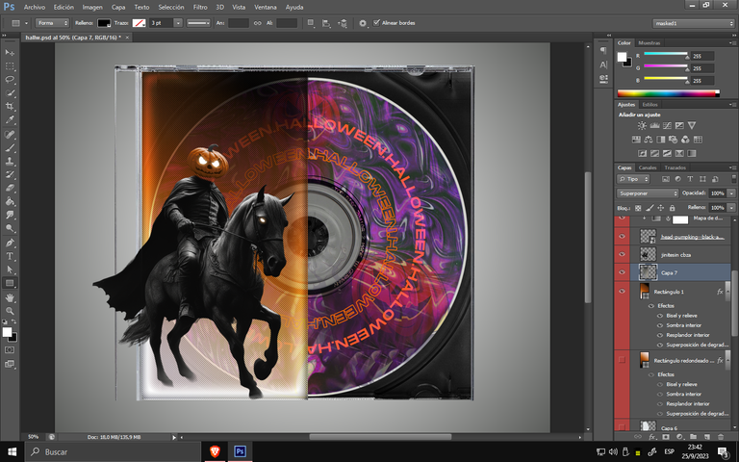Open the gear settings in options bar

pyautogui.click(x=363, y=23)
